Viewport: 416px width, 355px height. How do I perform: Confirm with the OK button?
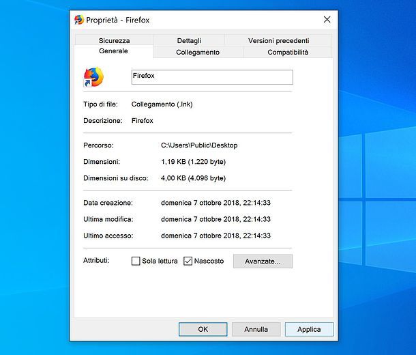click(203, 329)
